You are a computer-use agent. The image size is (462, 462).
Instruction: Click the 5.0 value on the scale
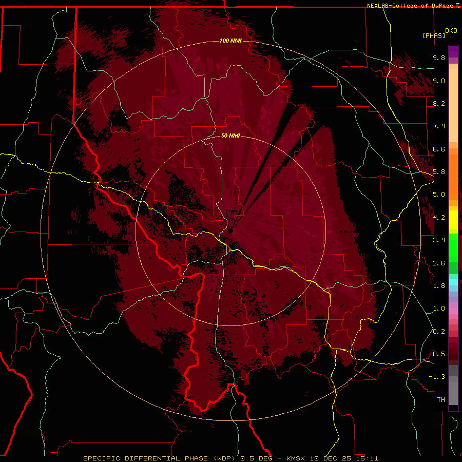click(x=439, y=195)
